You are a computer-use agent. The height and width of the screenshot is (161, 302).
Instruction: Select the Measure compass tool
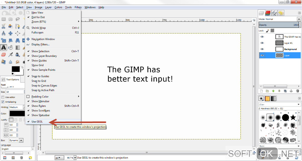pyautogui.click(x=4, y=33)
